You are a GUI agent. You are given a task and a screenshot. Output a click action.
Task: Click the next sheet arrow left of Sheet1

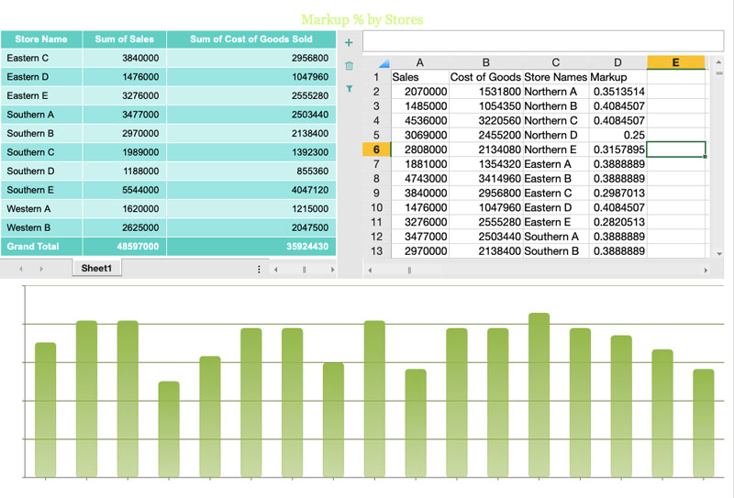(41, 270)
